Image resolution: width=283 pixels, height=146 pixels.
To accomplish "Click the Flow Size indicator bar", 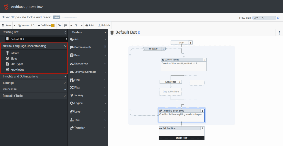I will click(264, 18).
